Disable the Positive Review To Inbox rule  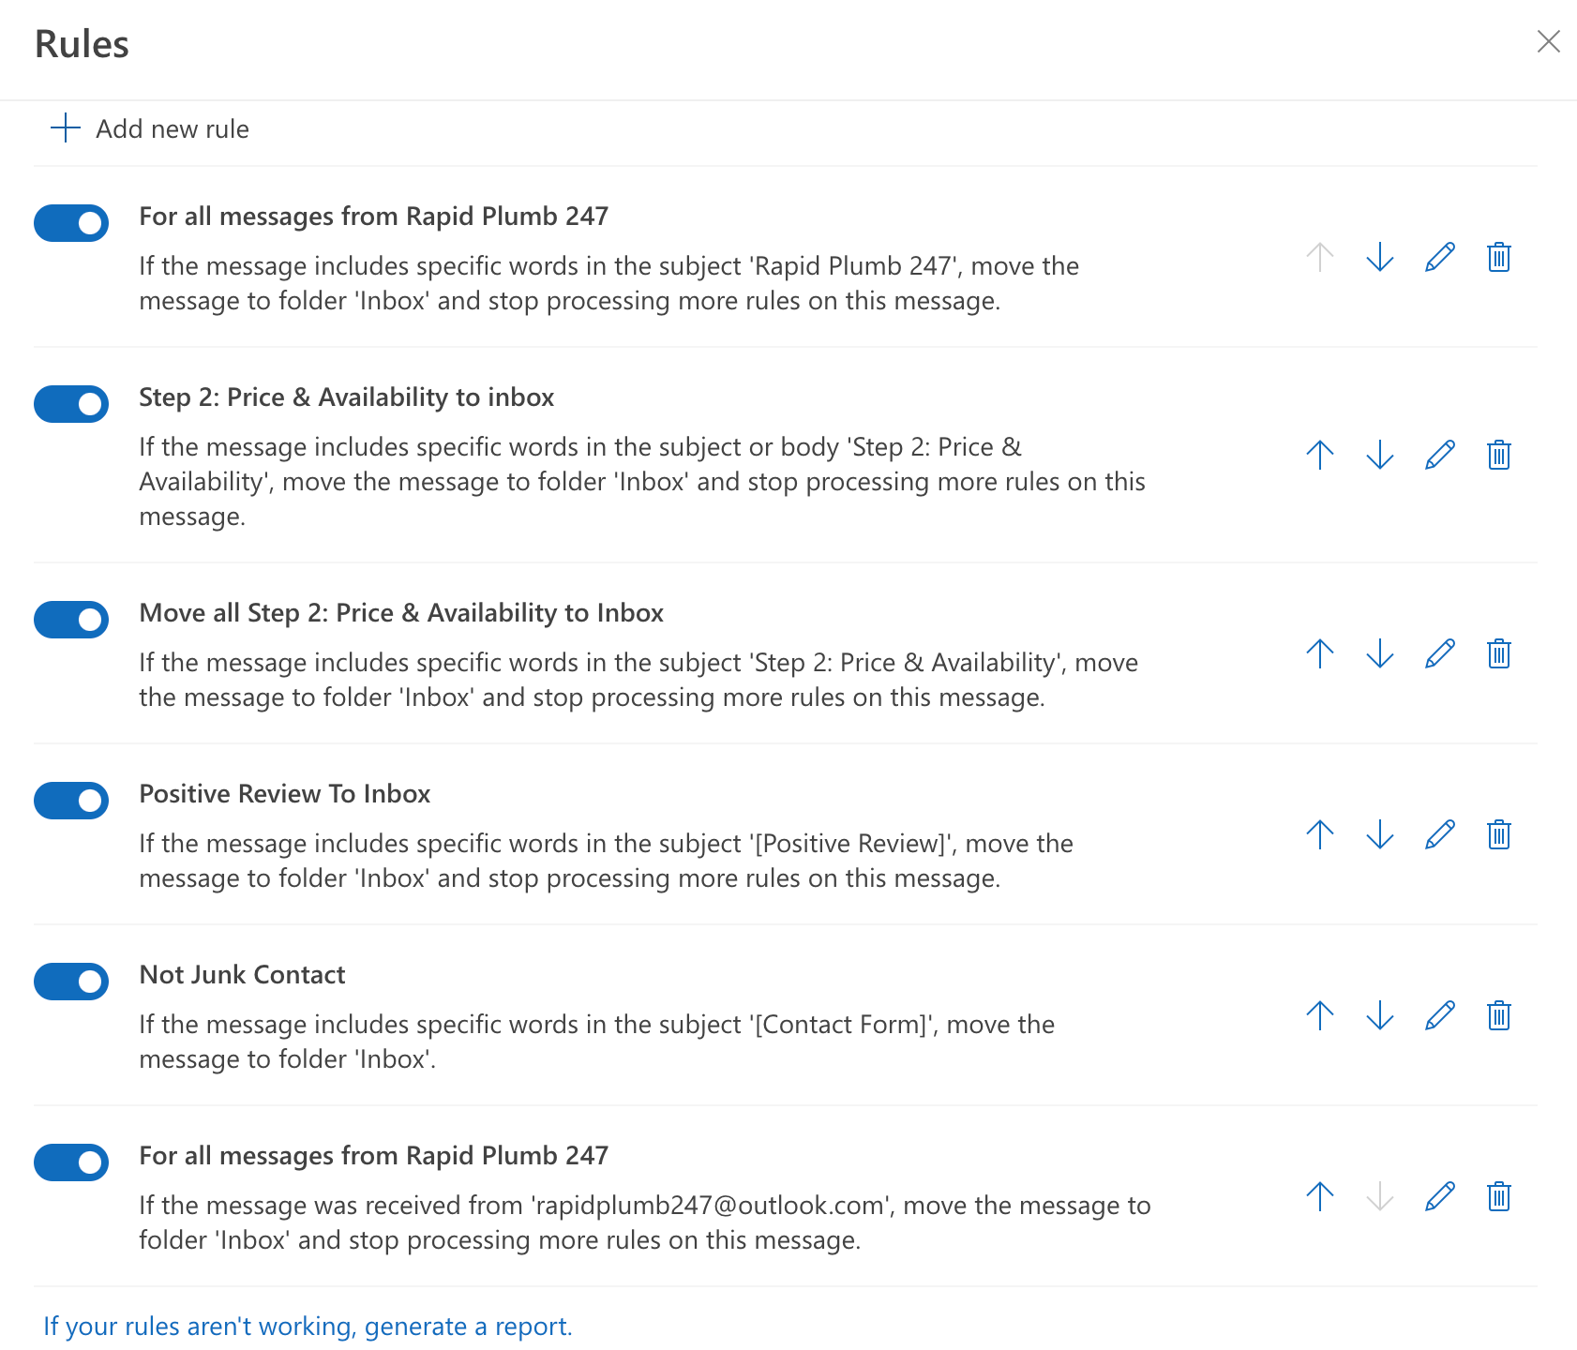tap(71, 801)
